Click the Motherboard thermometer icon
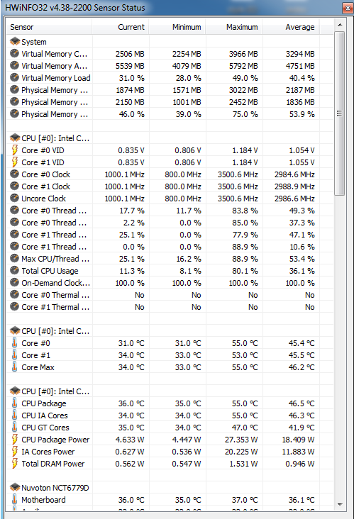The width and height of the screenshot is (354, 519). [14, 499]
